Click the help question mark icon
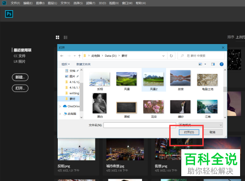 click(221, 64)
